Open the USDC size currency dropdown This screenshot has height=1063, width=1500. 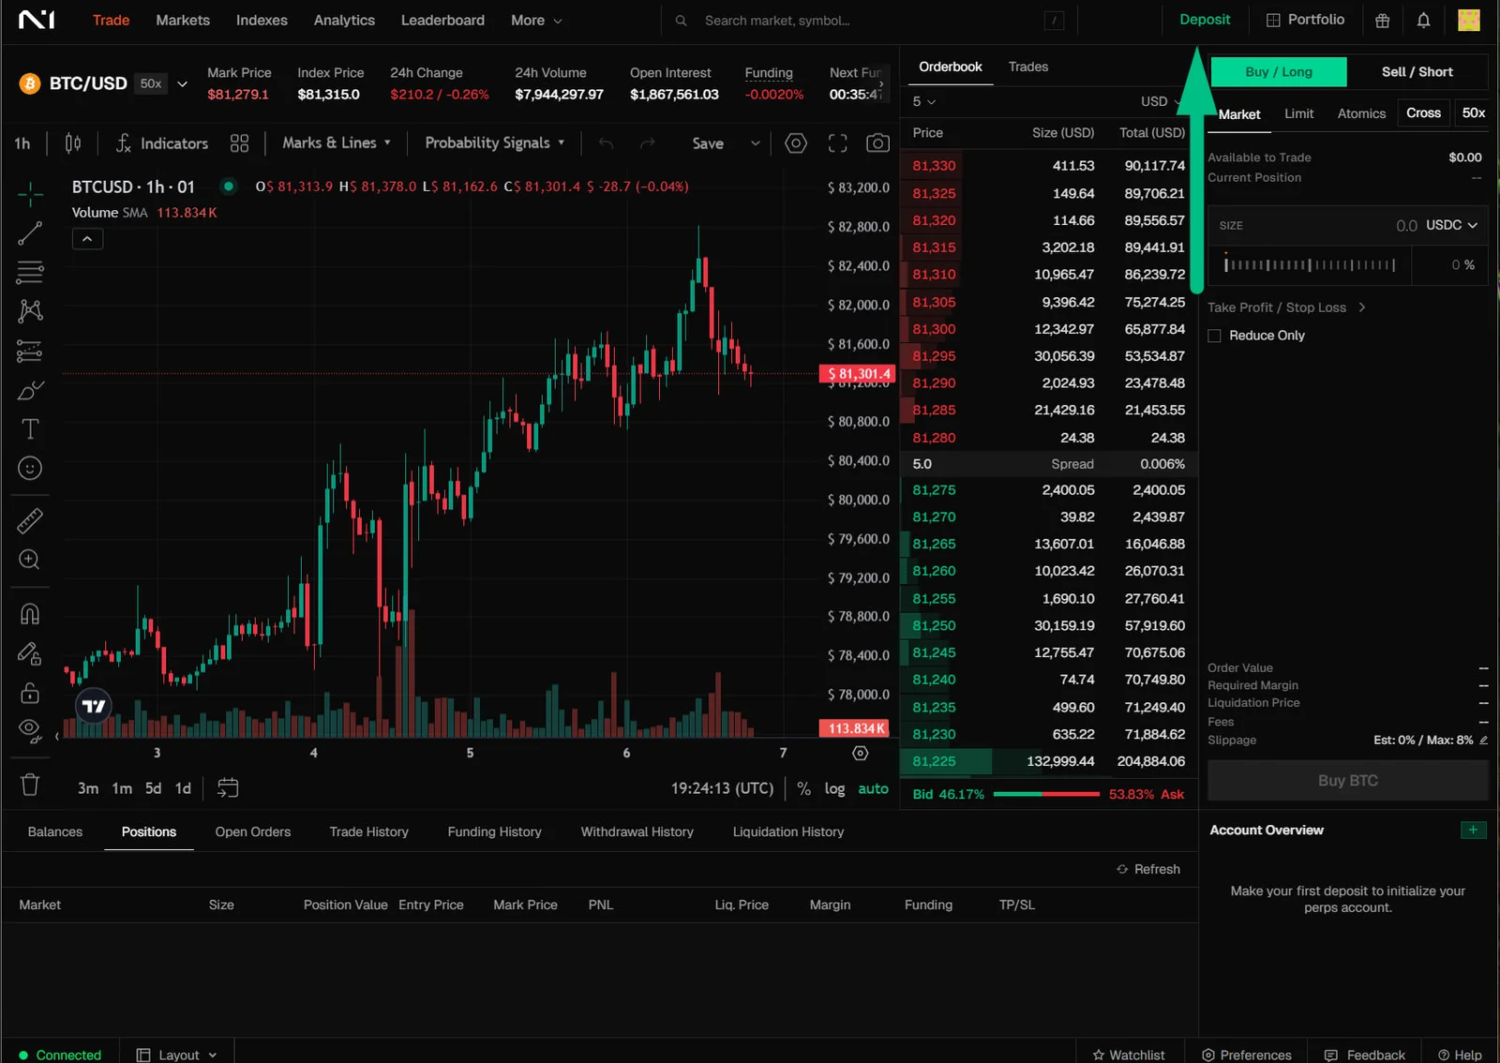(x=1451, y=226)
